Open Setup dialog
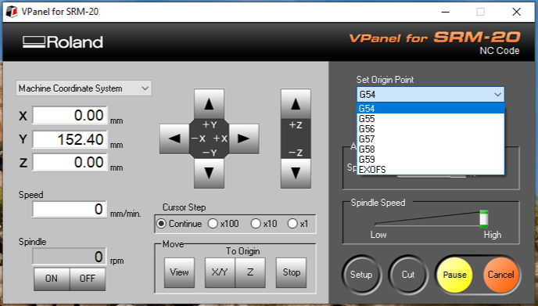Screen dimensions: 538x306 (361, 275)
